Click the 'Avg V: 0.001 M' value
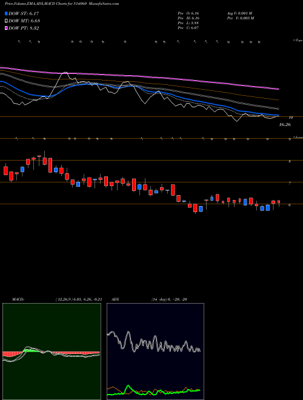The image size is (303, 400). pyautogui.click(x=241, y=13)
